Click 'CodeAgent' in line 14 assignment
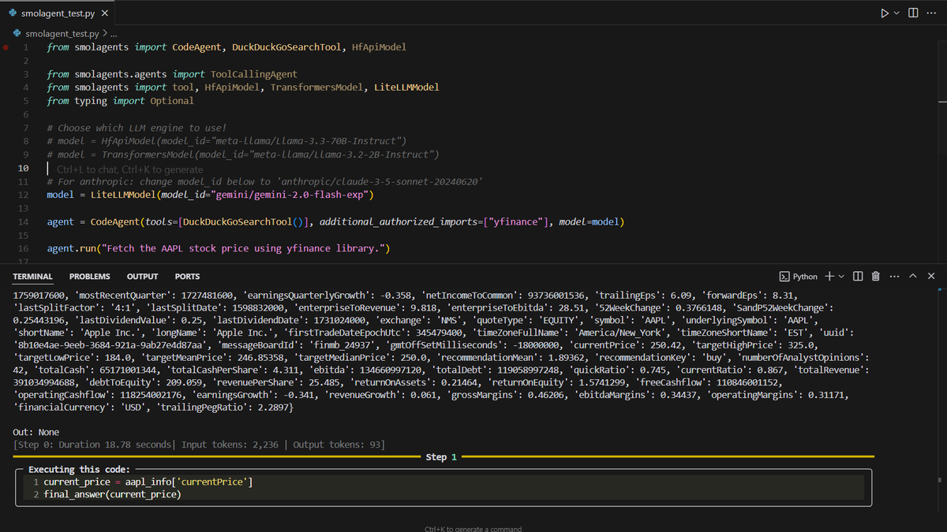This screenshot has height=532, width=947. pyautogui.click(x=117, y=222)
